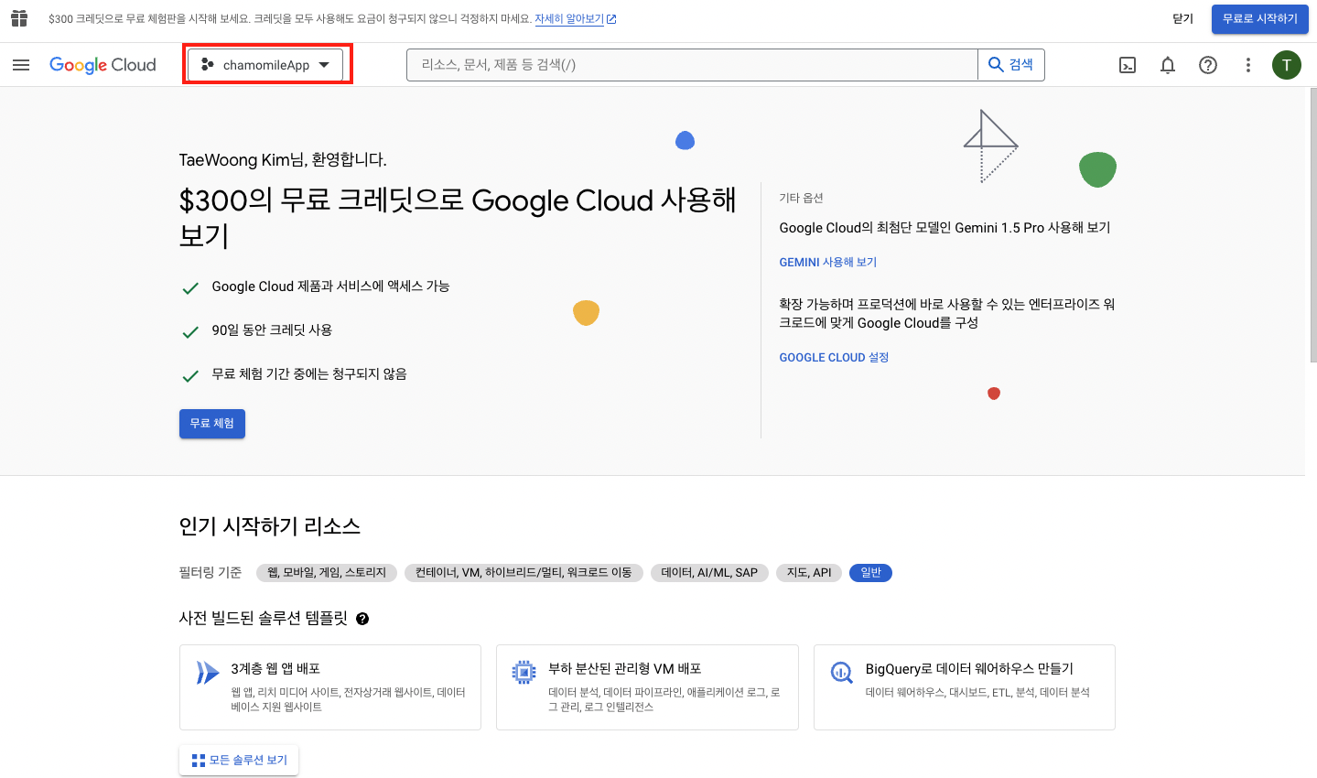
Task: Click the text "Google Cloud 제품과 서비스에 액세스 가능"
Action: [330, 286]
